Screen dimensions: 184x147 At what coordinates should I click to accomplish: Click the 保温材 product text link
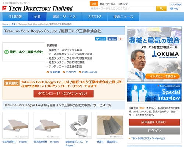coord(108,142)
